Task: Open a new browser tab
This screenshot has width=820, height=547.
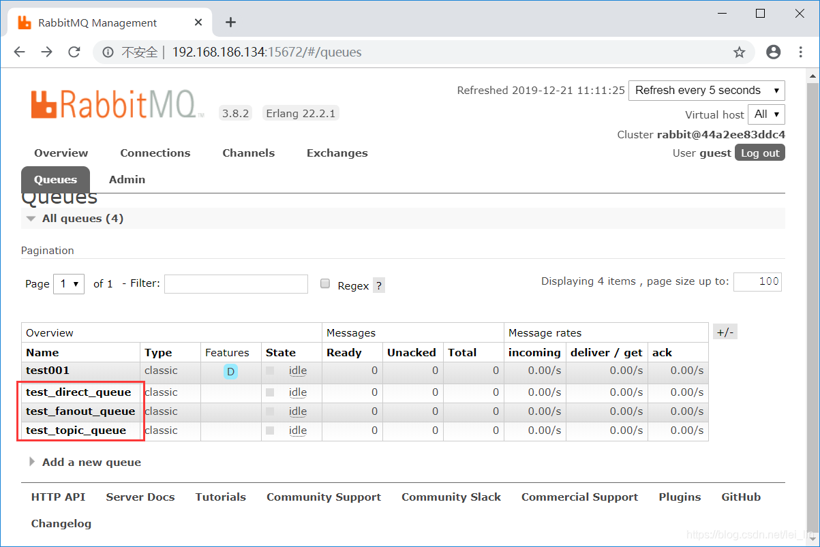Action: [x=230, y=22]
